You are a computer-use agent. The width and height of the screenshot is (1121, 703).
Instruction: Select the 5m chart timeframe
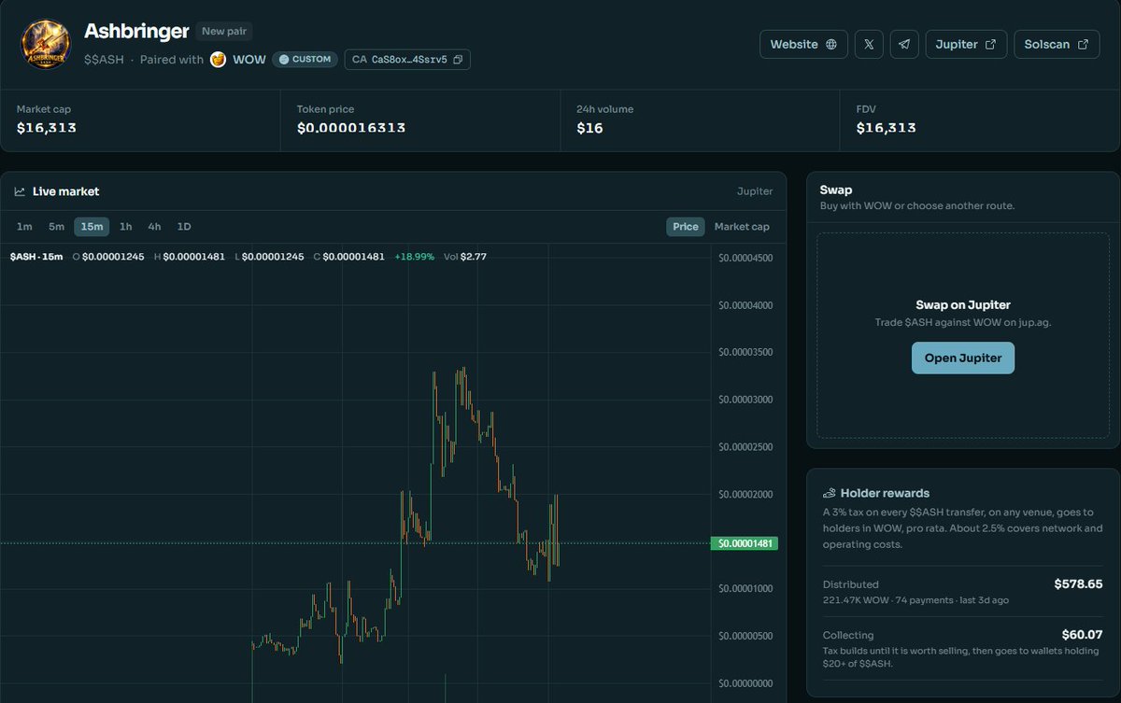coord(57,227)
